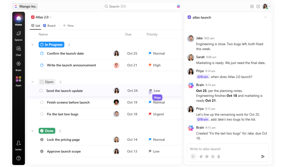Open Spaces in the sidebar
The image size is (282, 167).
[18, 36]
